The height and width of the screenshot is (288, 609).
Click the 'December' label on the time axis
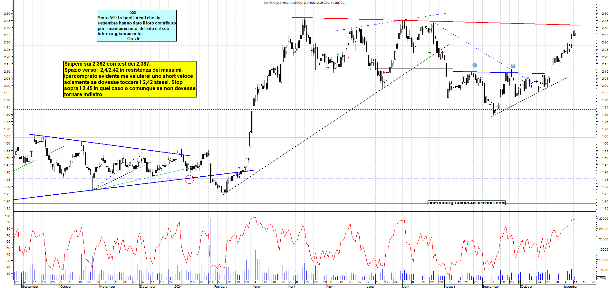148,286
